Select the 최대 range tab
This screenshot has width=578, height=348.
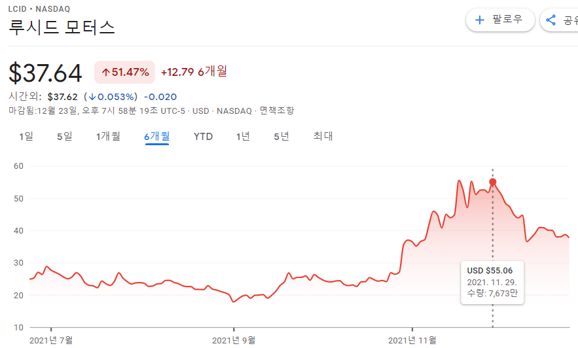tap(323, 136)
